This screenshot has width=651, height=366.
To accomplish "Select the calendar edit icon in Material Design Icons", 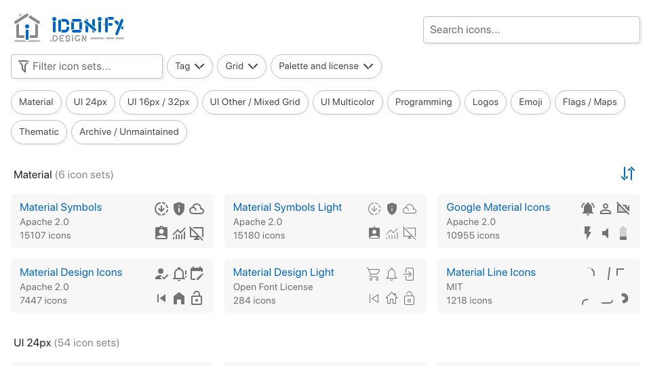I will 197,273.
